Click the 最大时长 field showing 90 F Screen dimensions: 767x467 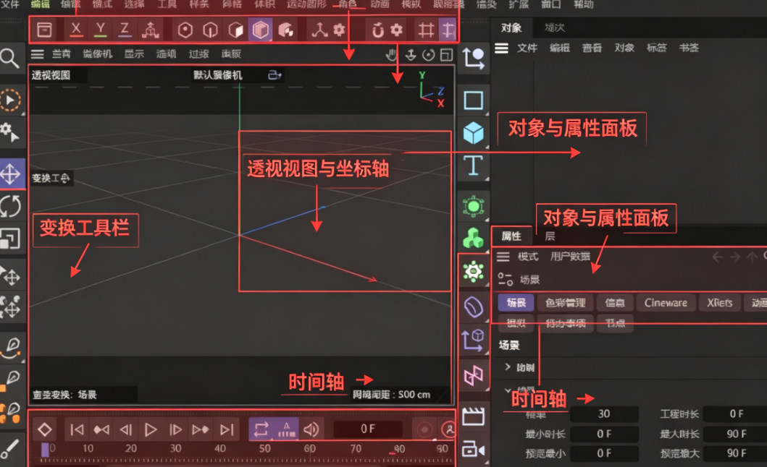736,434
